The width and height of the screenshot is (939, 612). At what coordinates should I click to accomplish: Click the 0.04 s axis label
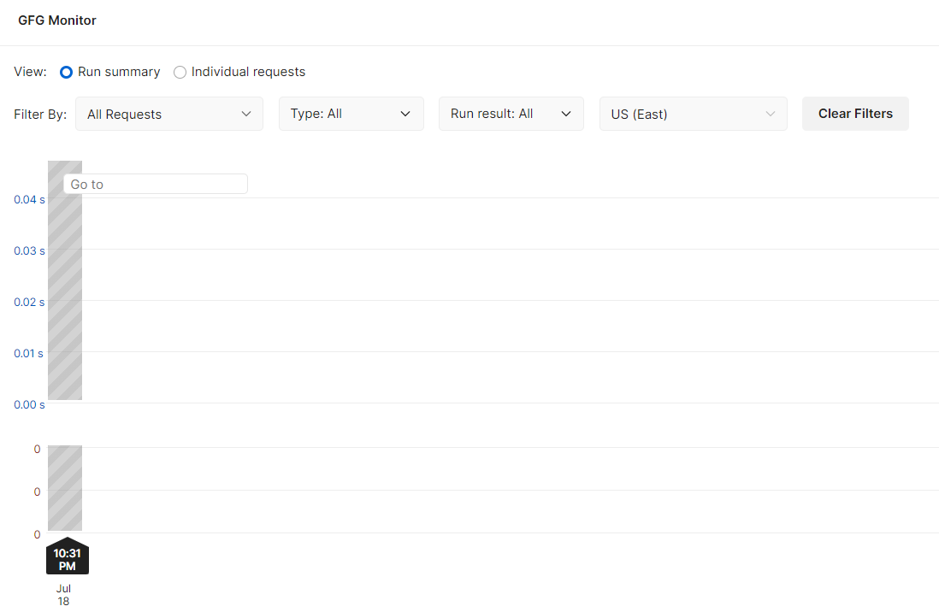(29, 199)
